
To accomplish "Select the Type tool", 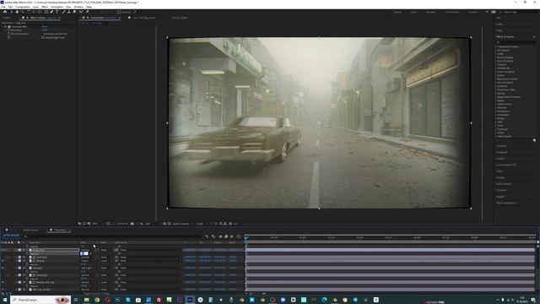I will point(57,12).
